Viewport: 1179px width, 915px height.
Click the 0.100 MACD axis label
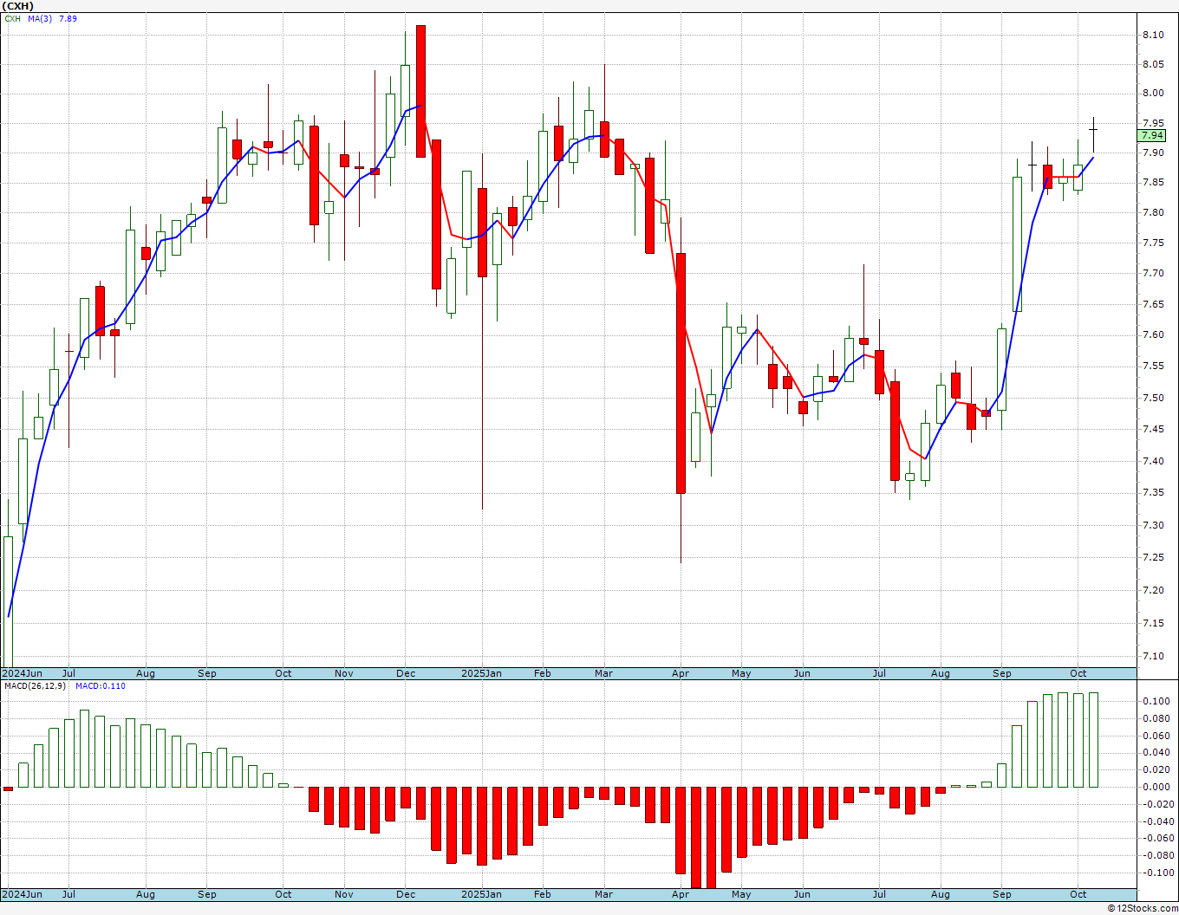(x=1156, y=701)
